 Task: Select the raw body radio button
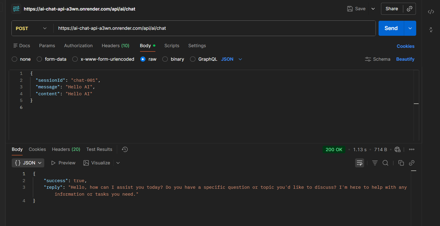142,59
